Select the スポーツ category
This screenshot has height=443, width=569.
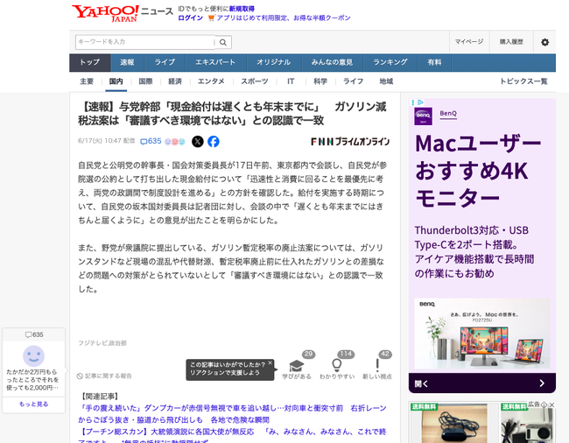click(255, 81)
